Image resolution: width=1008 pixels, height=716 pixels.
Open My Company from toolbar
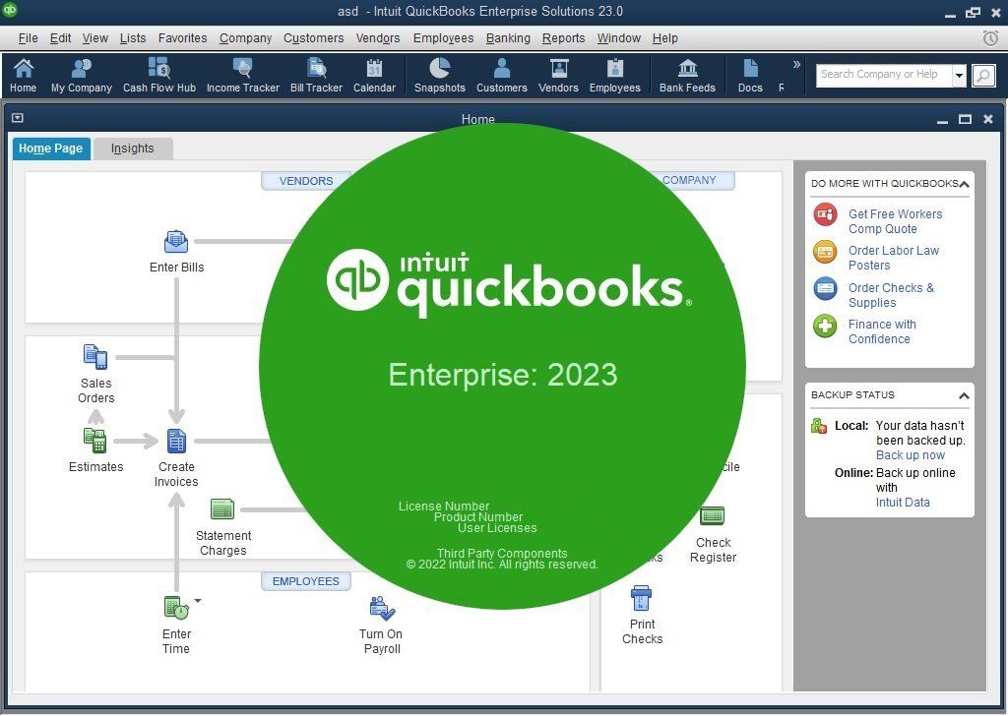pos(82,75)
